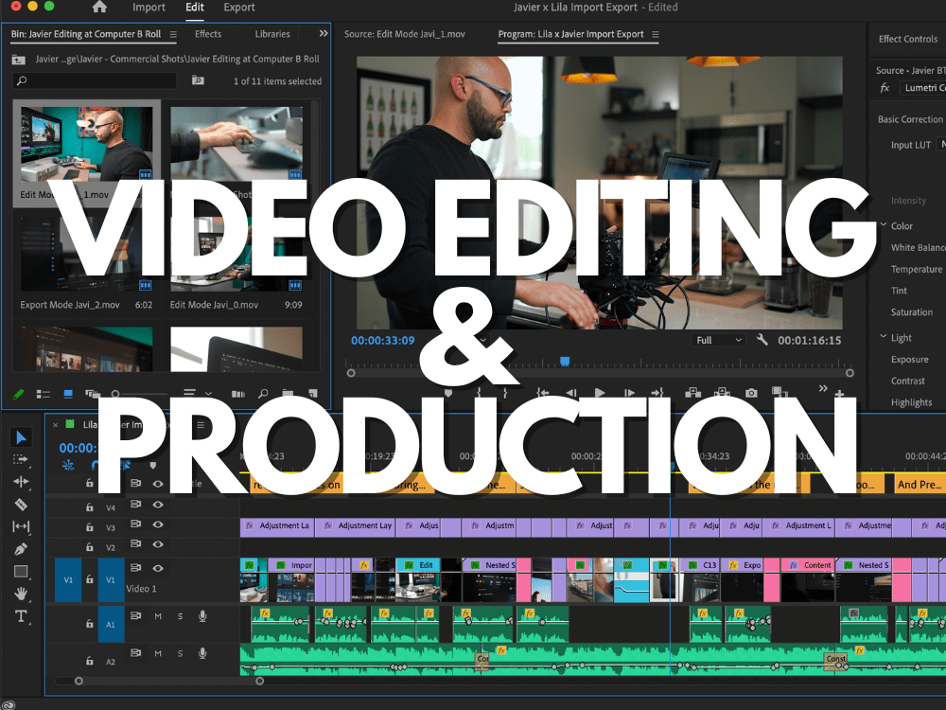
Task: Open Program monitor wrench settings
Action: (762, 340)
